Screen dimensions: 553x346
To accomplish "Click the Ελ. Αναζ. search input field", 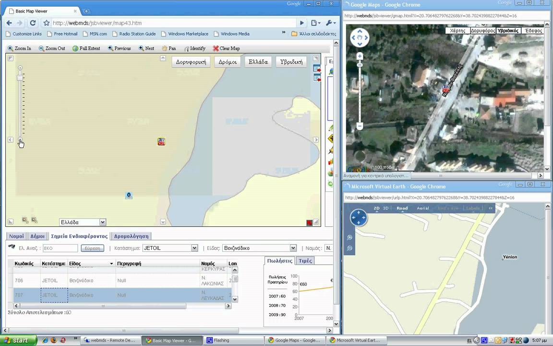I will (x=60, y=248).
